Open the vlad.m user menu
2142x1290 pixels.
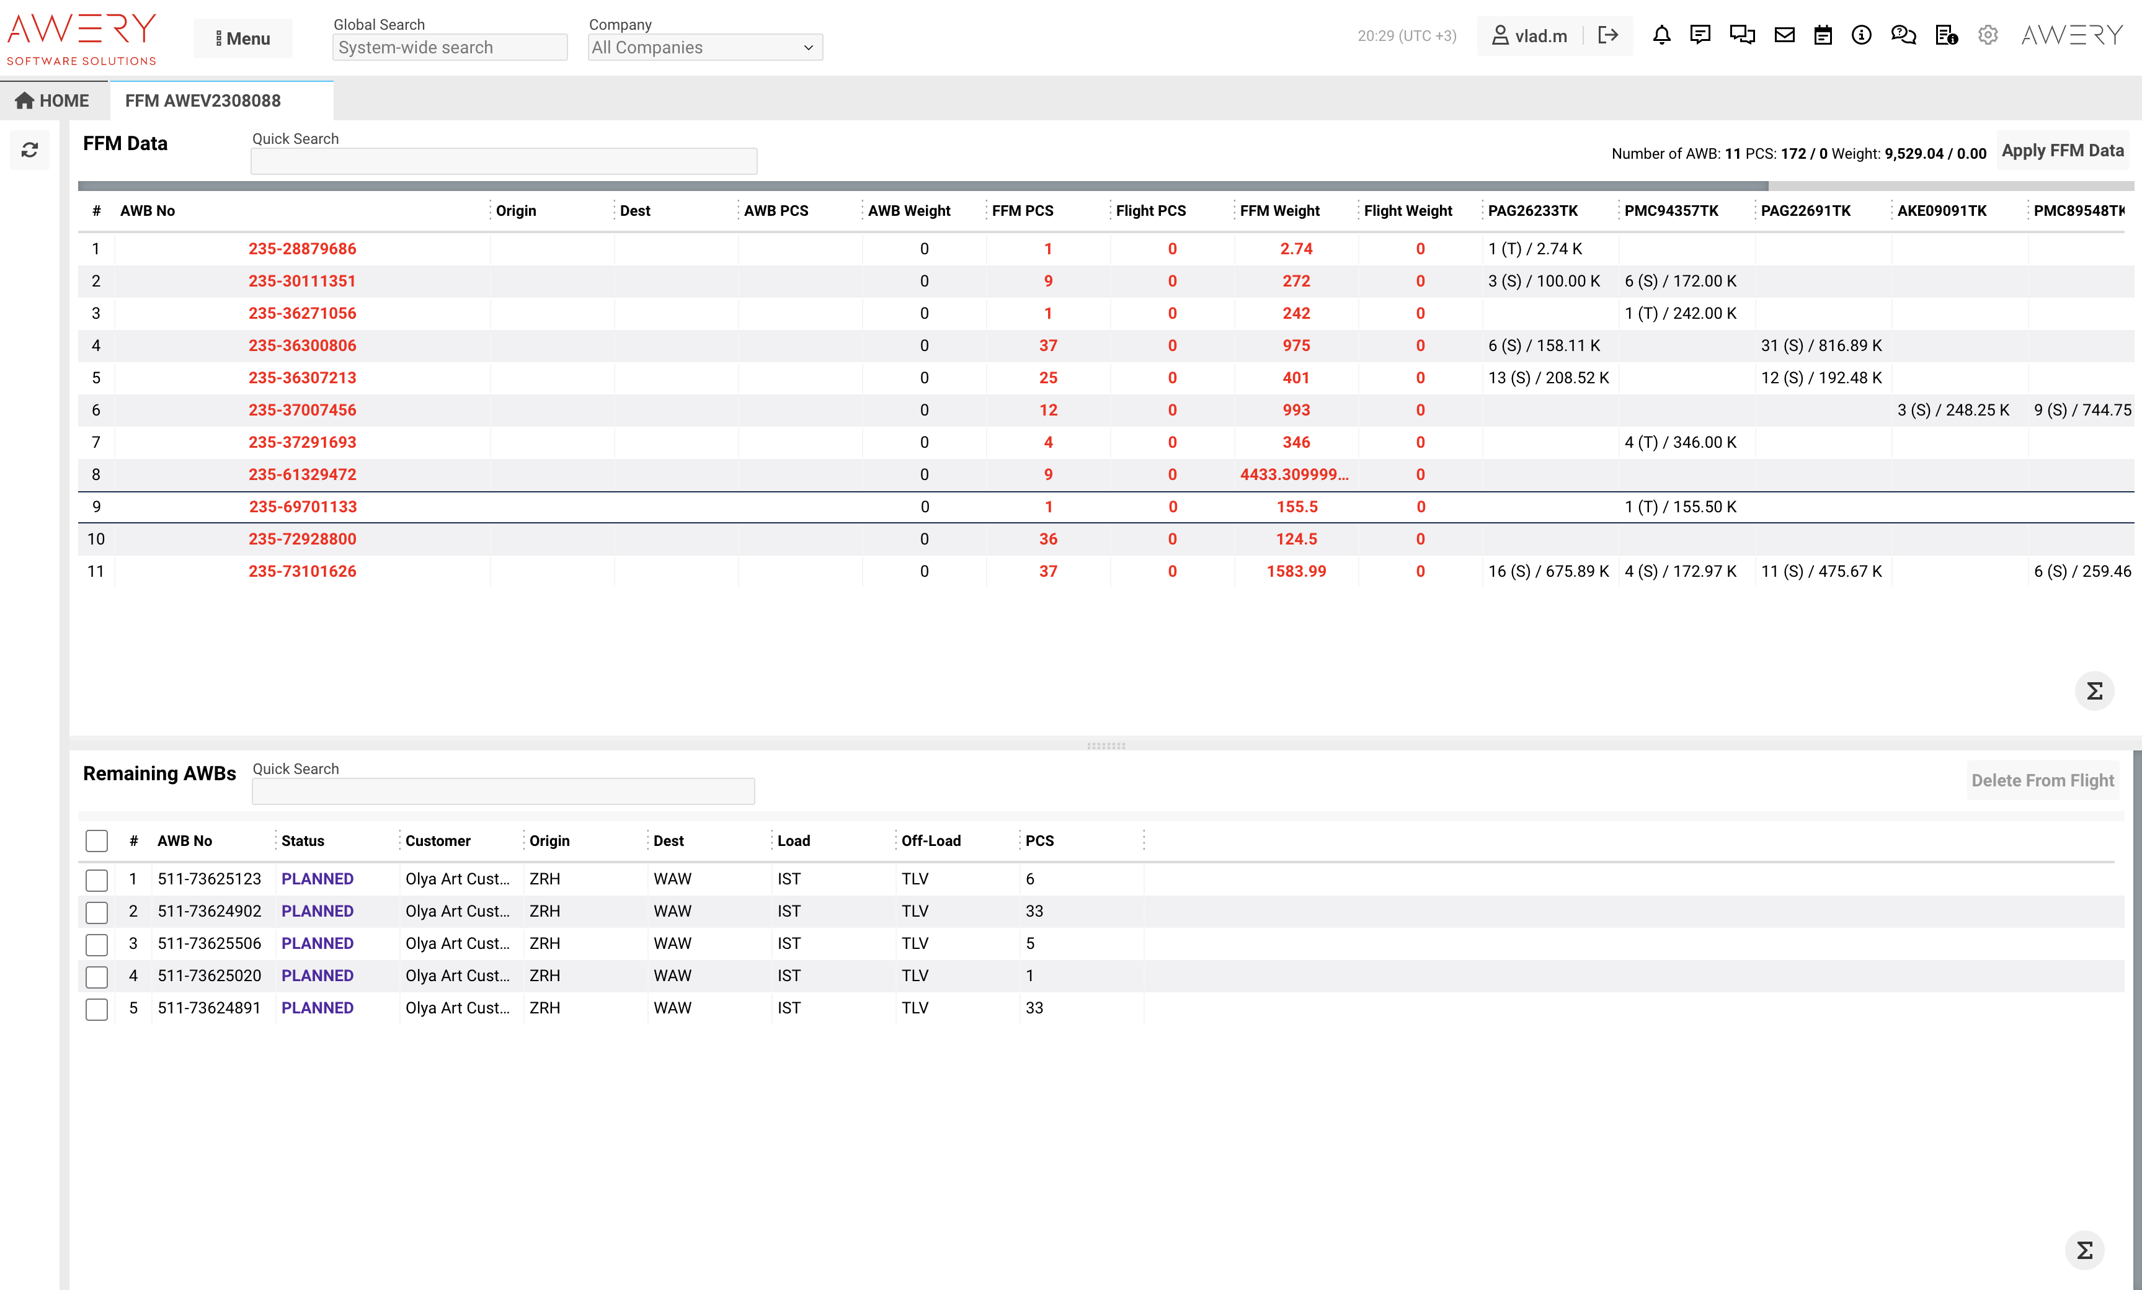[x=1529, y=37]
